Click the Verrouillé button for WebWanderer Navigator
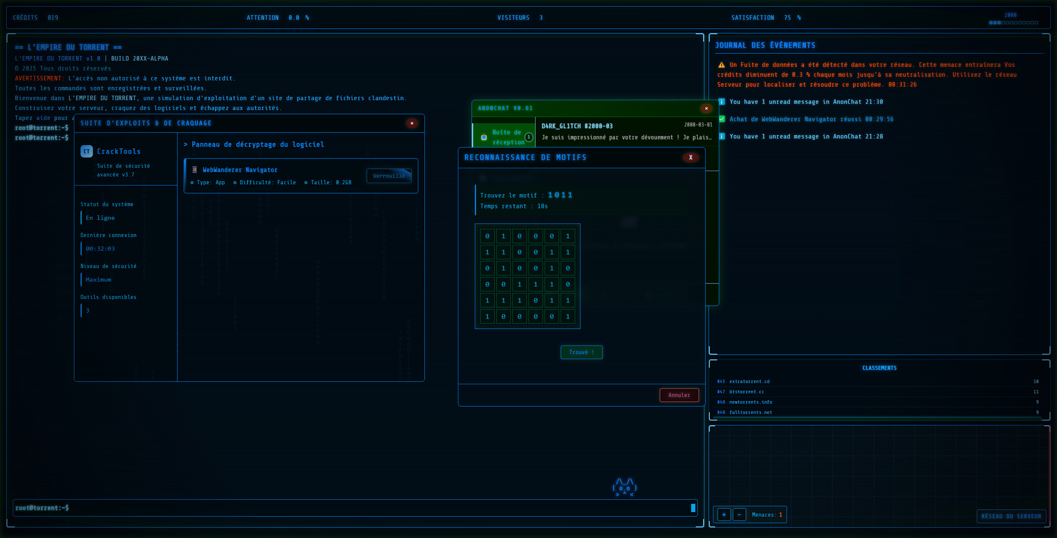 click(x=389, y=176)
